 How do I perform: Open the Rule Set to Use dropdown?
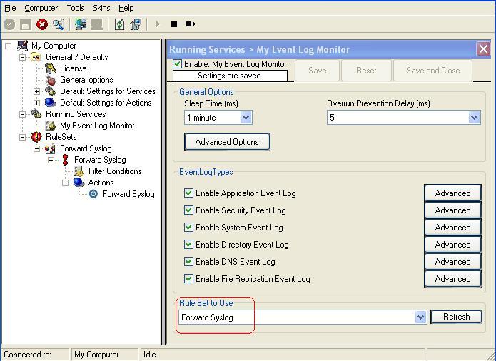(420, 317)
